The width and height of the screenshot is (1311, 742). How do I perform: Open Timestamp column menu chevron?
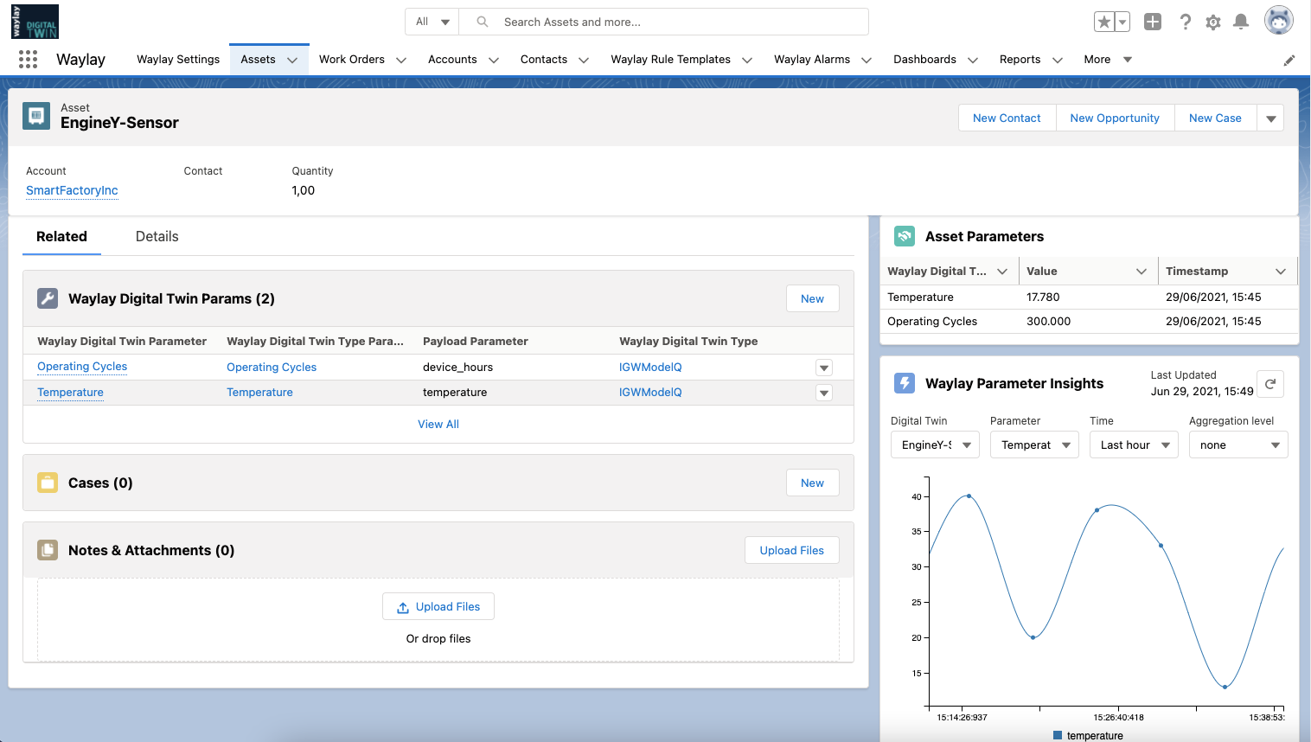click(1281, 271)
